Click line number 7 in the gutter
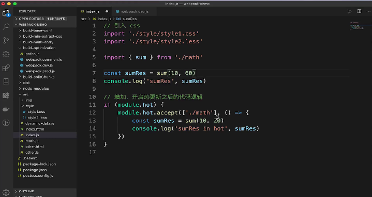 click(x=94, y=73)
